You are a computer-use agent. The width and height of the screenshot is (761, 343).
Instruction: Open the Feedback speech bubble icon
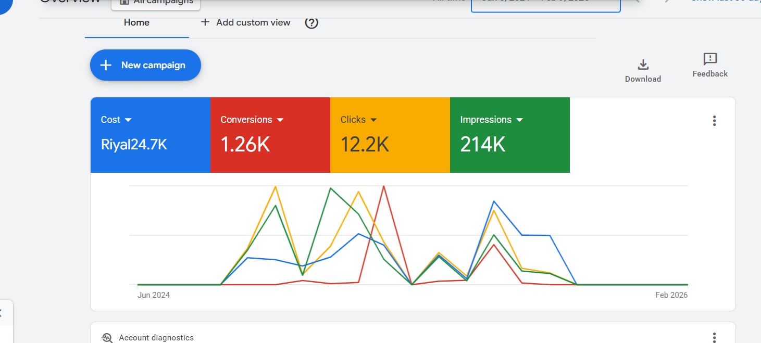(x=710, y=59)
